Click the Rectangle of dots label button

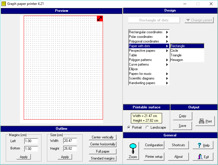coord(154,20)
